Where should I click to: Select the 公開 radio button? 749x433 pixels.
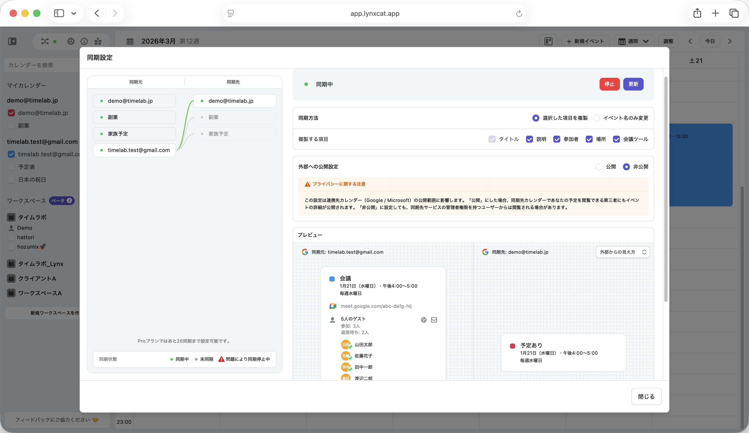599,167
